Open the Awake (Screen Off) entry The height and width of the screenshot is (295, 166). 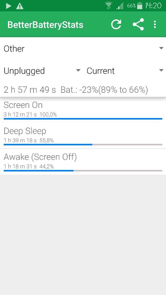pos(83,162)
